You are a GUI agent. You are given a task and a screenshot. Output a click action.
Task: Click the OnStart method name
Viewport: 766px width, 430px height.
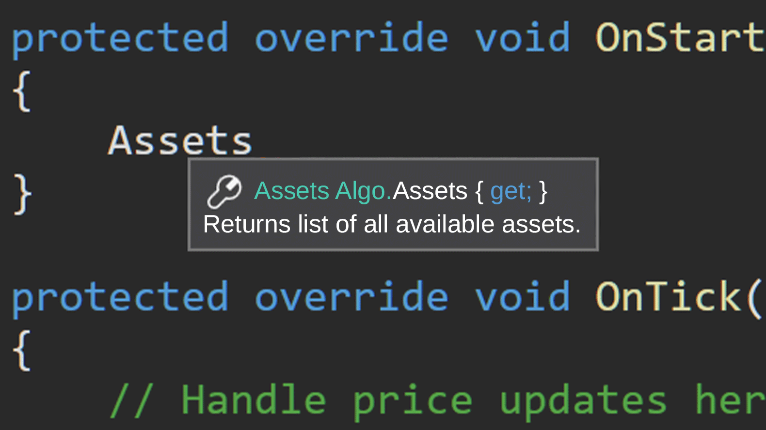click(x=680, y=37)
